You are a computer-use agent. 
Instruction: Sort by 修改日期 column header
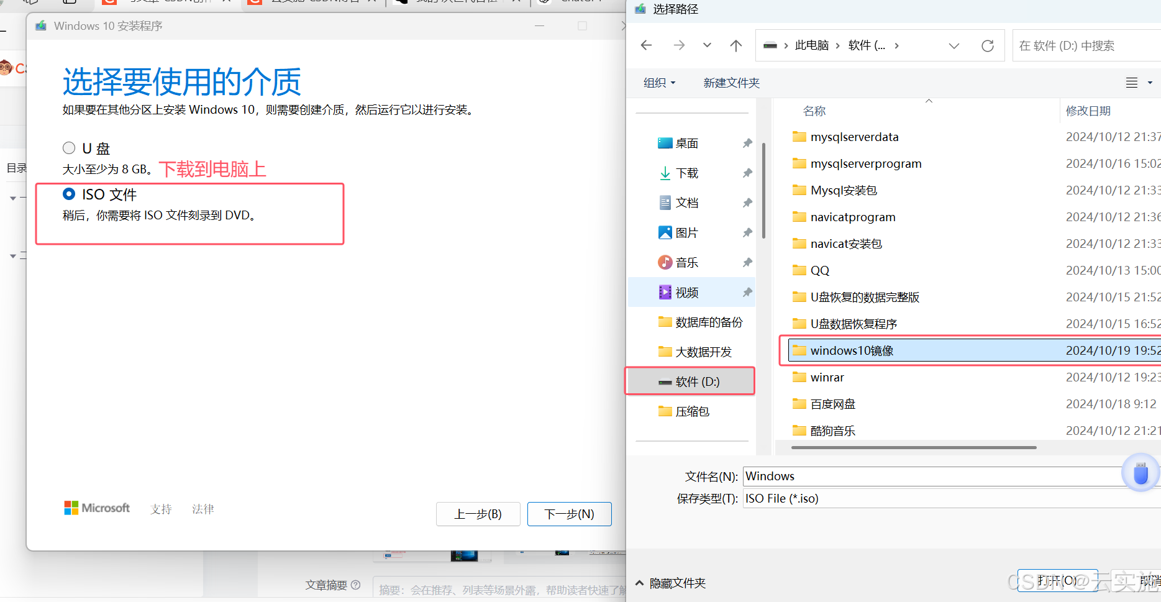(x=1088, y=111)
